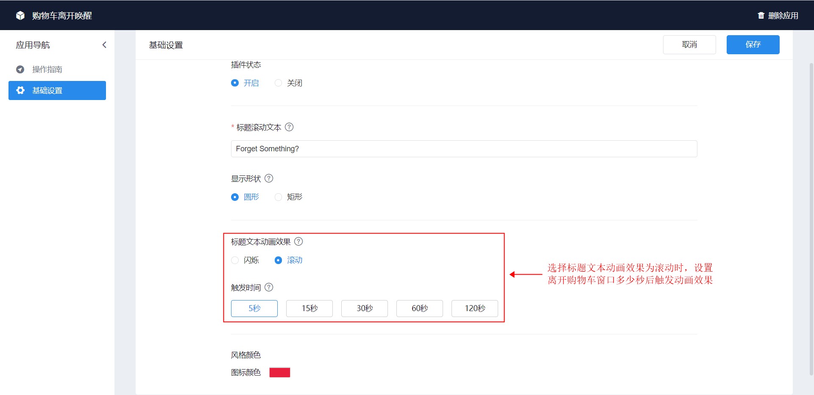Select the 开启 plugin status radio
The image size is (814, 395).
point(235,83)
